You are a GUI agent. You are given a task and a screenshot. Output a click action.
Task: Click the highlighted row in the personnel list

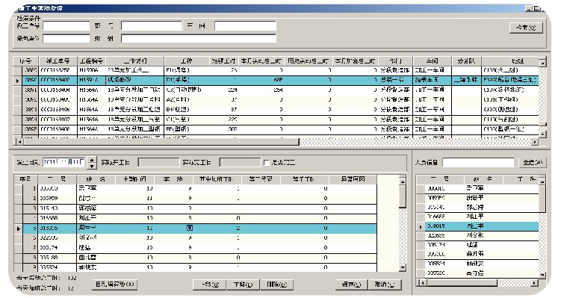pos(478,226)
